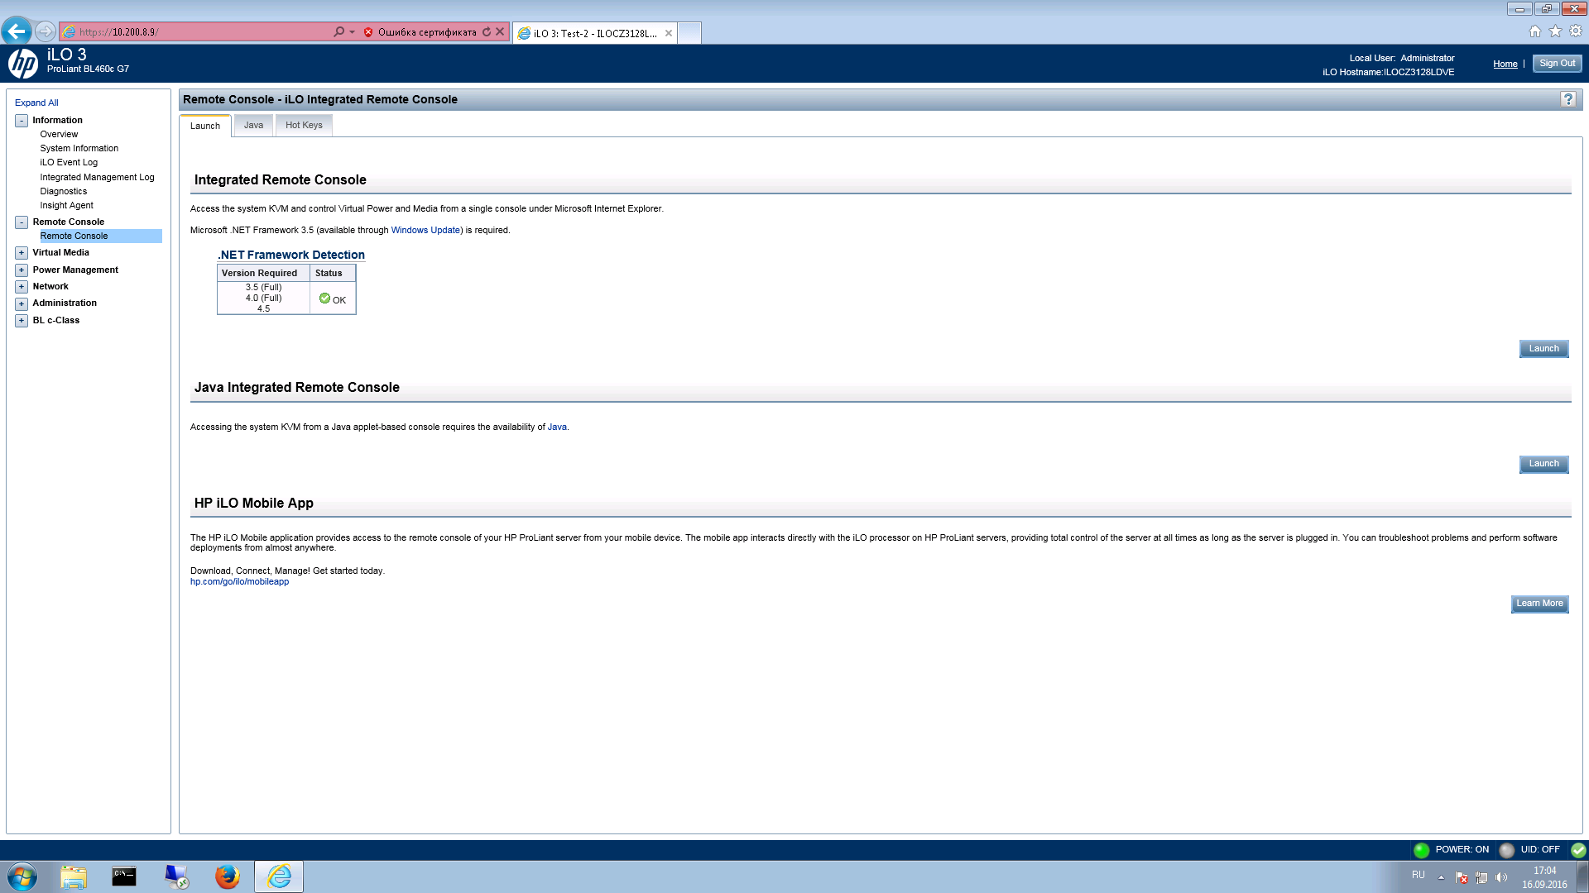
Task: Open the help question mark icon
Action: 1567,99
